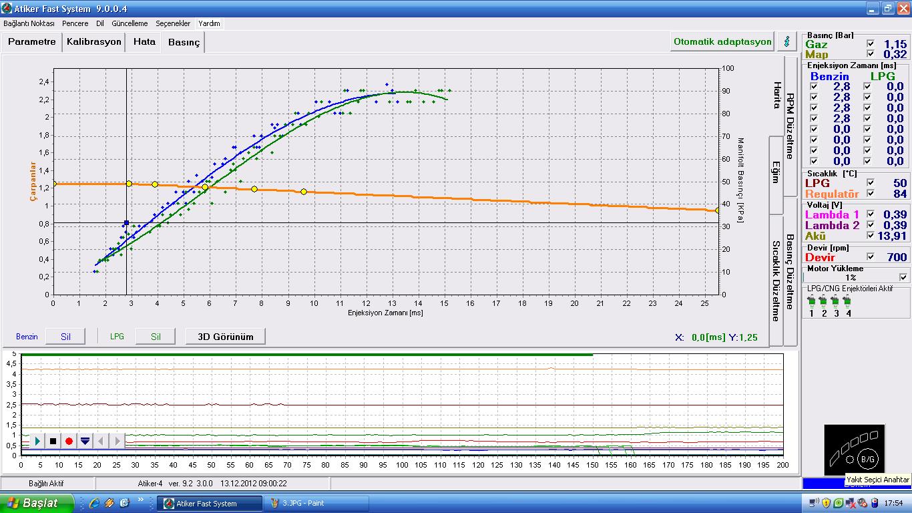Click the B/G fuel selector switch image

click(854, 449)
